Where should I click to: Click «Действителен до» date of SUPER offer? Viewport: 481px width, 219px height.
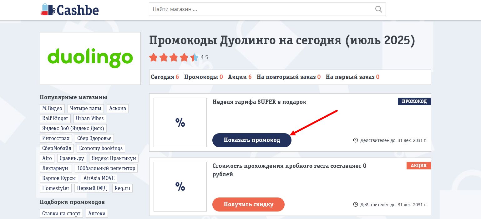[393, 140]
